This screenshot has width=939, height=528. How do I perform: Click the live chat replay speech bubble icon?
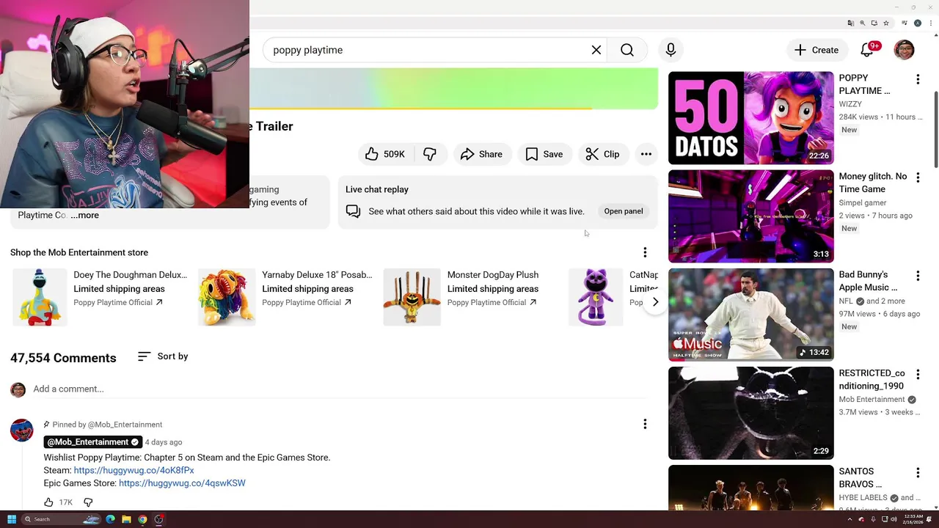tap(354, 211)
